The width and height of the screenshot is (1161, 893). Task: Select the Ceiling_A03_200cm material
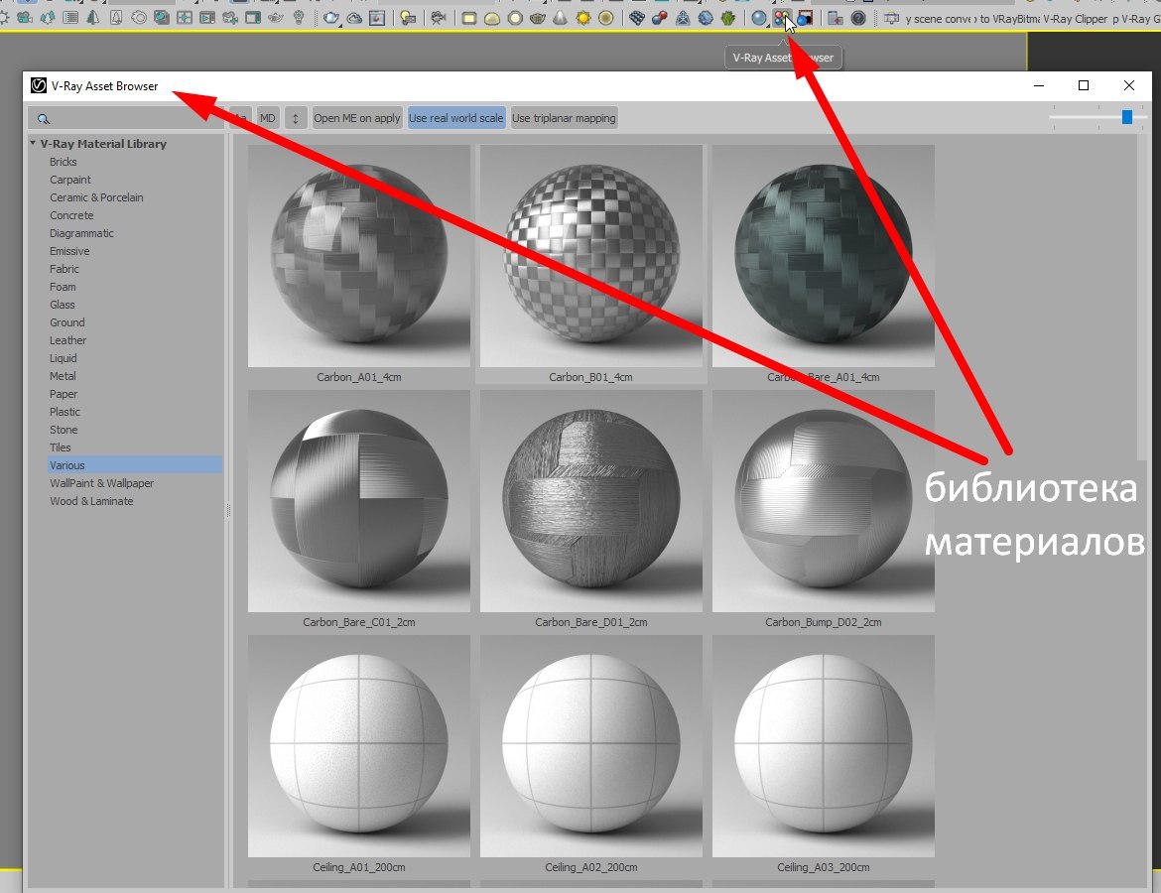tap(824, 746)
